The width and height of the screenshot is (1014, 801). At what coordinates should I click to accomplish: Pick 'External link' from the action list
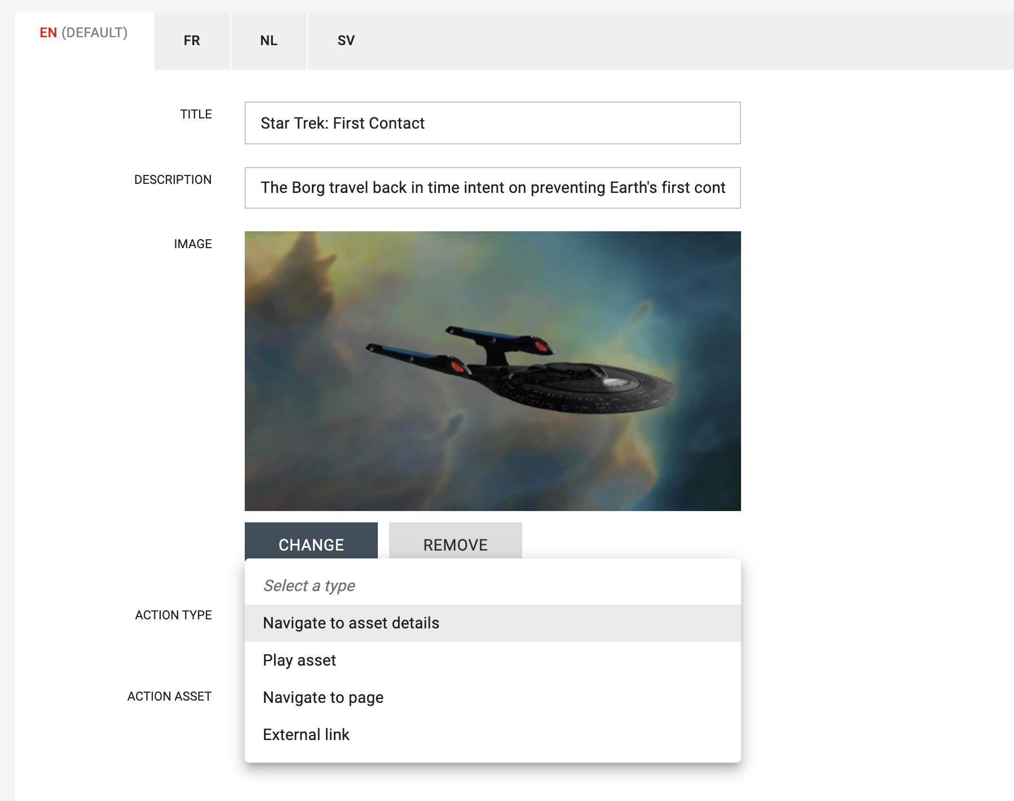click(x=492, y=735)
